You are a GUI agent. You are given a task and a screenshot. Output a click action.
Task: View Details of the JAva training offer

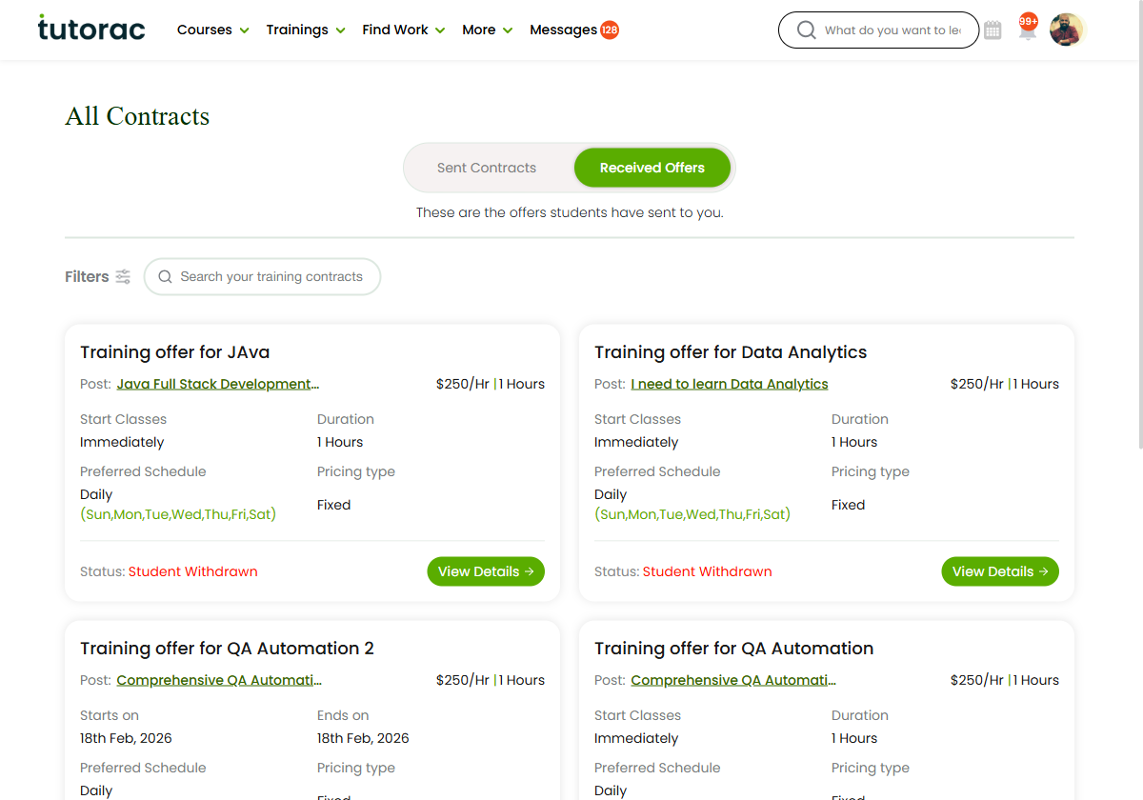coord(486,571)
